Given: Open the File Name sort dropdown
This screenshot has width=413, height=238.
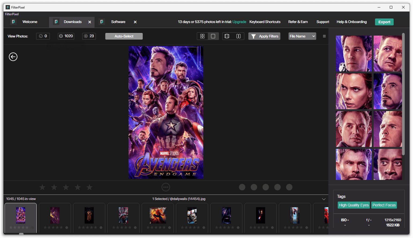Looking at the screenshot, I should pos(302,36).
